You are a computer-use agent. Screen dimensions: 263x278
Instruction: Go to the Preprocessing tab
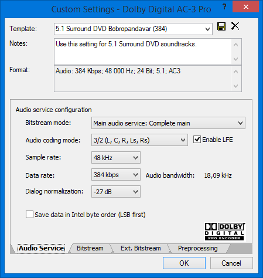(197, 248)
